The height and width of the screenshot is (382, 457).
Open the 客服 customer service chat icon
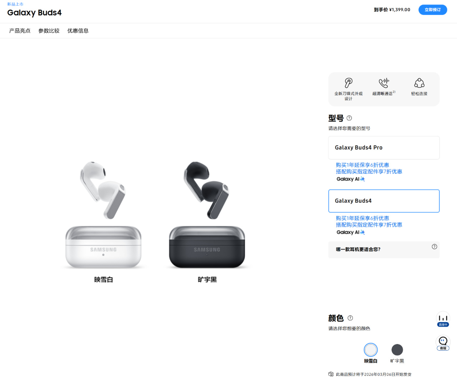pos(443,343)
